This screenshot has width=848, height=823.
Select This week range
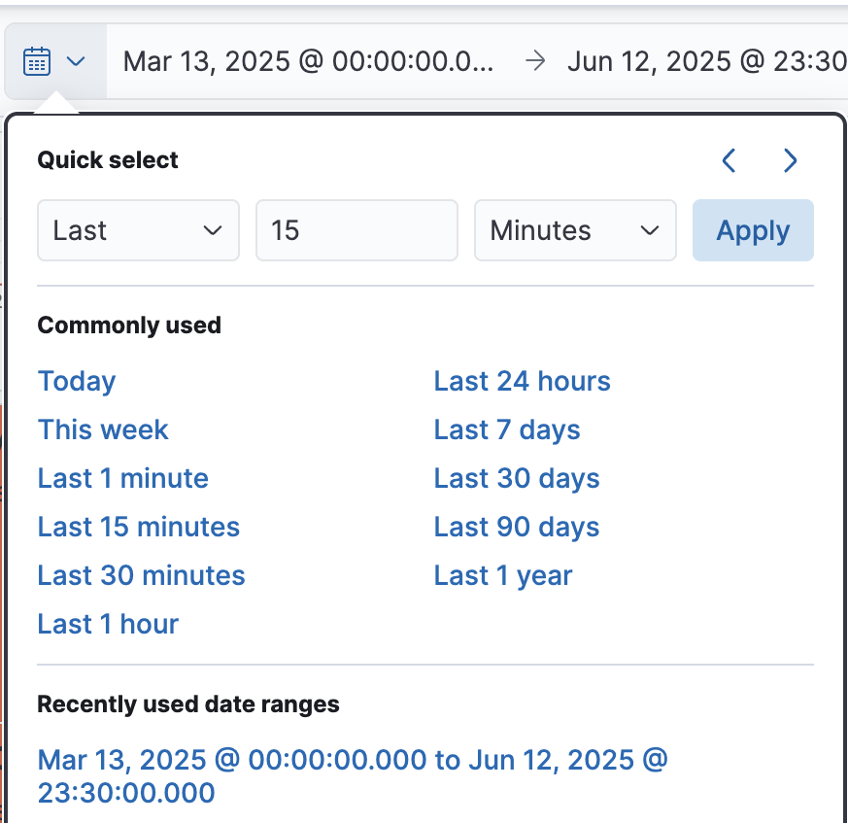(103, 430)
